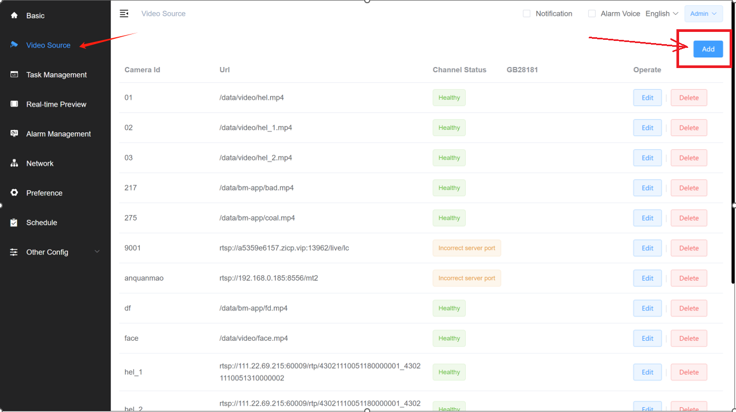The height and width of the screenshot is (412, 736).
Task: Open the Admin user dropdown
Action: coord(703,14)
